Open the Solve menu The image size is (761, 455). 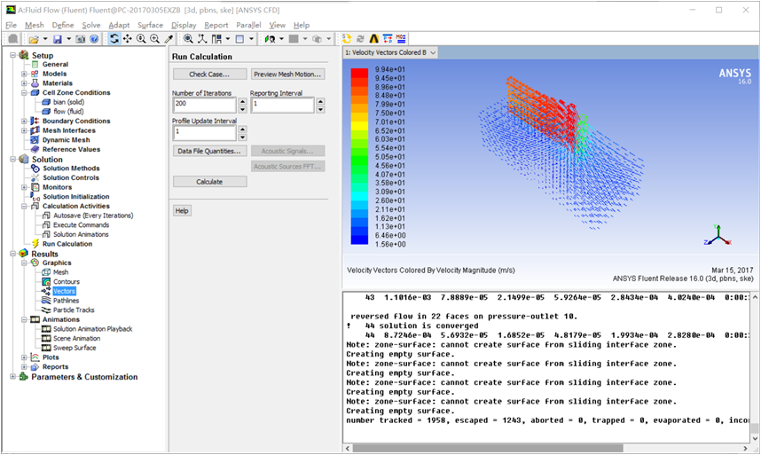pos(91,25)
